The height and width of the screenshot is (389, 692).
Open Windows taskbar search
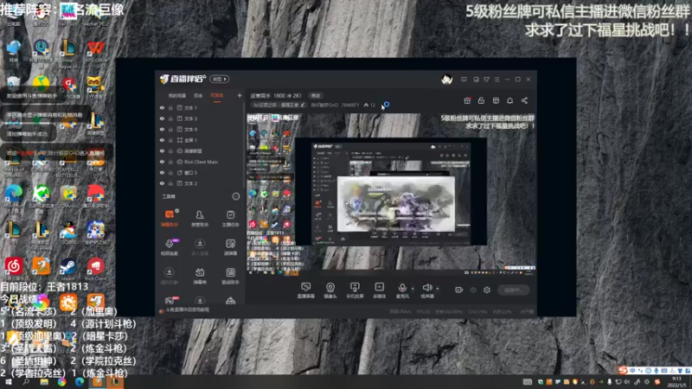pyautogui.click(x=26, y=382)
